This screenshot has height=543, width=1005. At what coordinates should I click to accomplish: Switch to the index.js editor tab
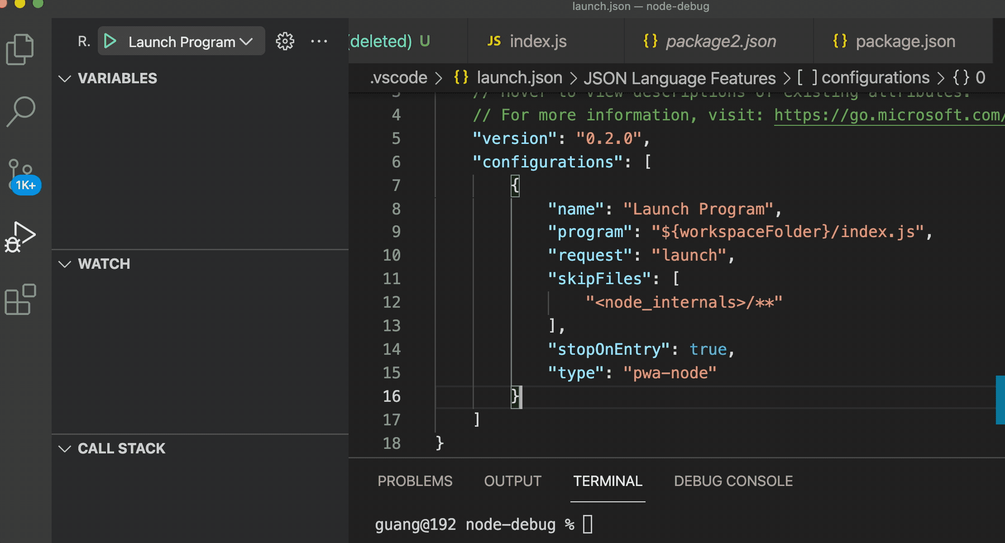[537, 41]
